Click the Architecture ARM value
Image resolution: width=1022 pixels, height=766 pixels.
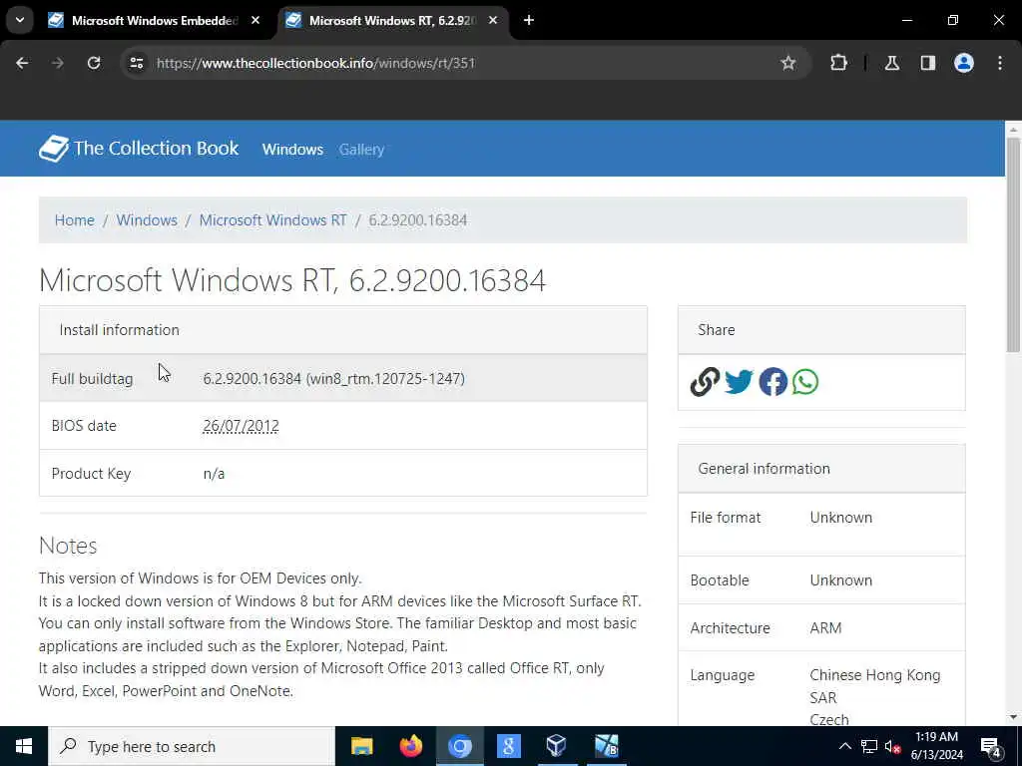coord(825,628)
